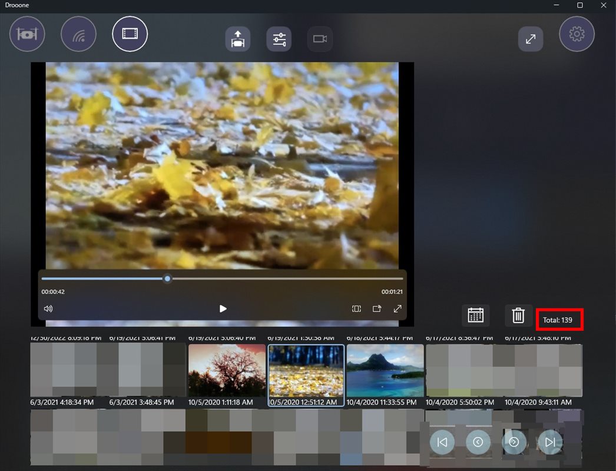
Task: Expand view with diagonal arrows button
Action: click(530, 39)
